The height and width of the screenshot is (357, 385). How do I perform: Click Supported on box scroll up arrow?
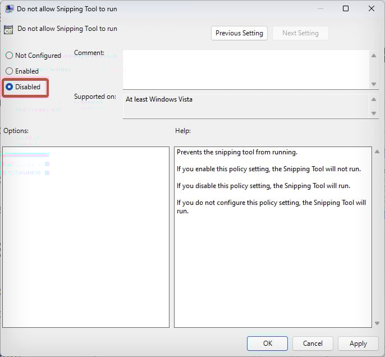click(x=374, y=99)
